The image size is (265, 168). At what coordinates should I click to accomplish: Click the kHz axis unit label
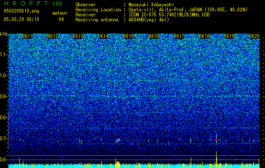pyautogui.click(x=4, y=34)
